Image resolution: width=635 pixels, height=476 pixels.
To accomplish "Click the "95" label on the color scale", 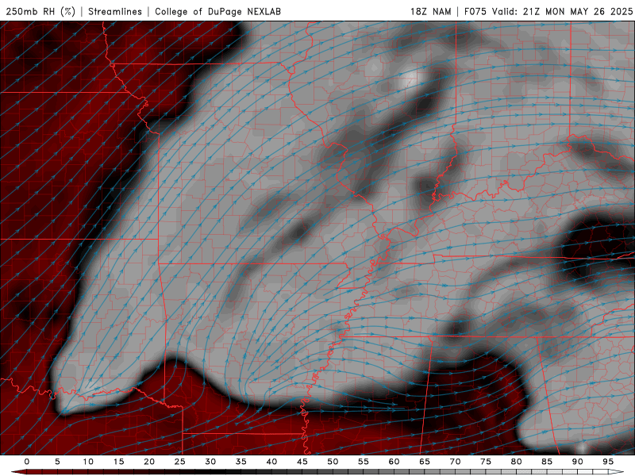I will click(x=608, y=462).
